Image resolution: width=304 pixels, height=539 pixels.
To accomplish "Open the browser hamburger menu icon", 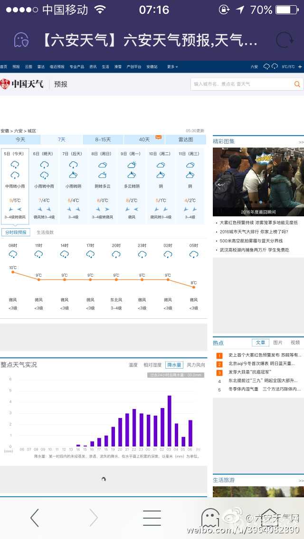I will coord(152,518).
